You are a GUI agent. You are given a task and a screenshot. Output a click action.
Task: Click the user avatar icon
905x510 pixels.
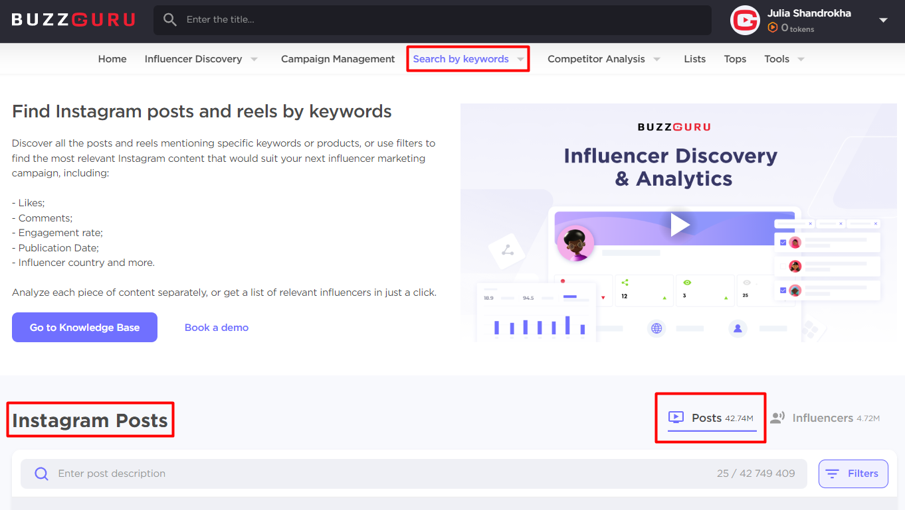click(745, 20)
